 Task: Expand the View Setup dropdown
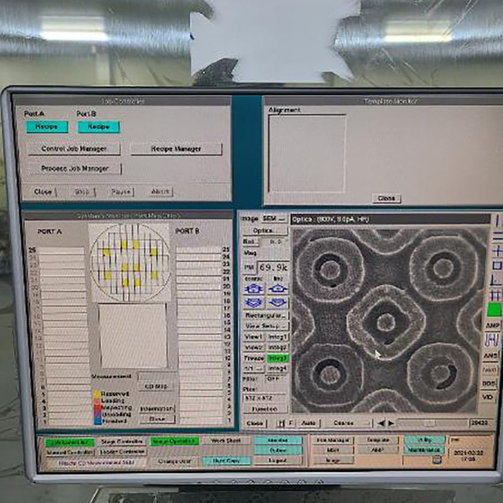pos(266,326)
